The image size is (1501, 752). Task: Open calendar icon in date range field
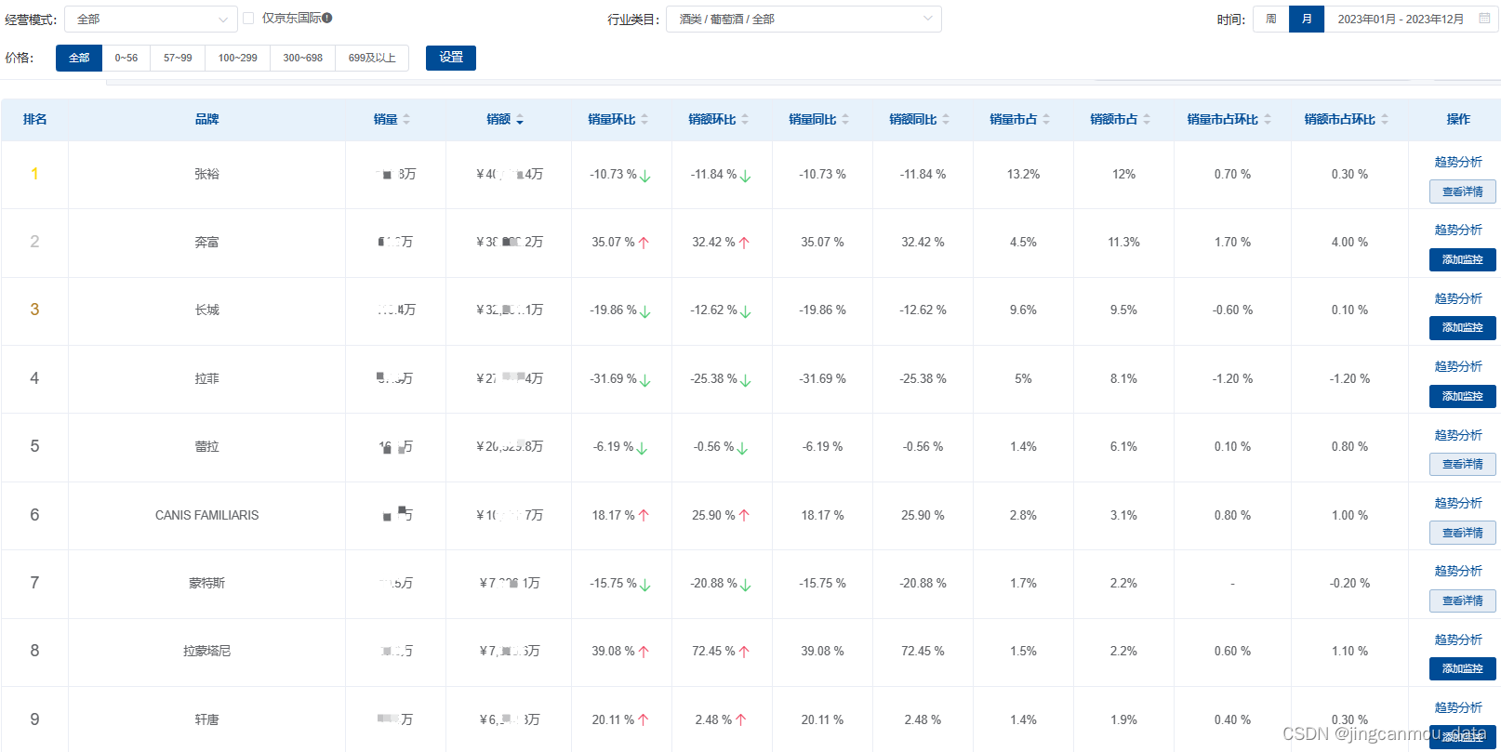(x=1484, y=19)
